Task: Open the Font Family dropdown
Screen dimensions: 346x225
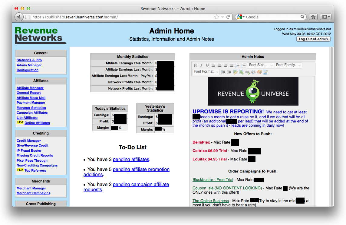Action: (x=288, y=65)
